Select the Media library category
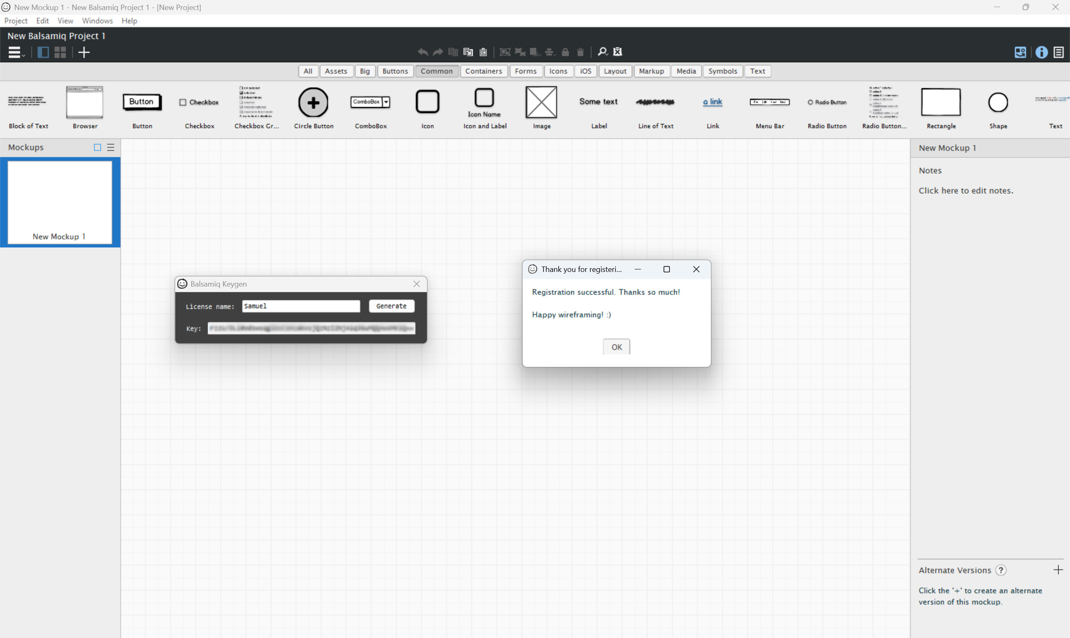 [687, 71]
